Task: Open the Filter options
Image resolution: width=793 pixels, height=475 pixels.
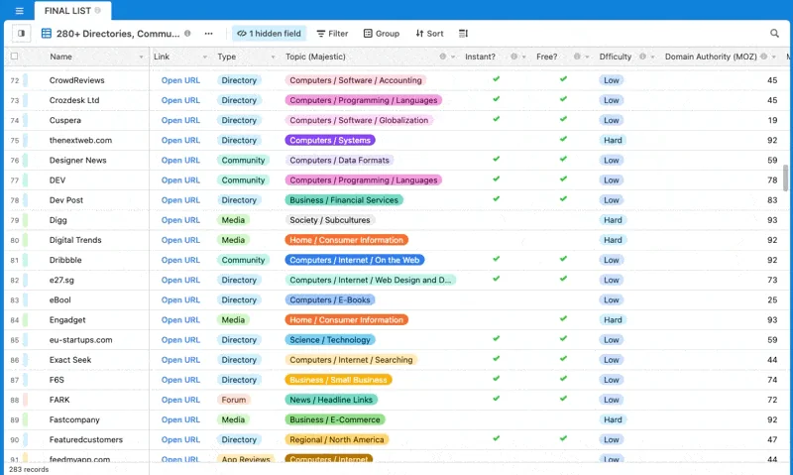Action: [332, 34]
